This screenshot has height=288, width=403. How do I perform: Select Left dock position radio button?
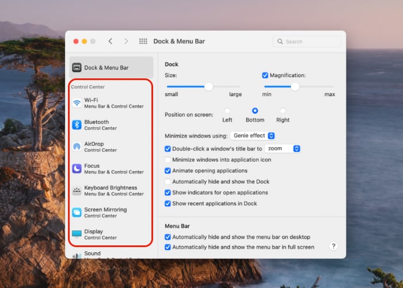pyautogui.click(x=227, y=111)
